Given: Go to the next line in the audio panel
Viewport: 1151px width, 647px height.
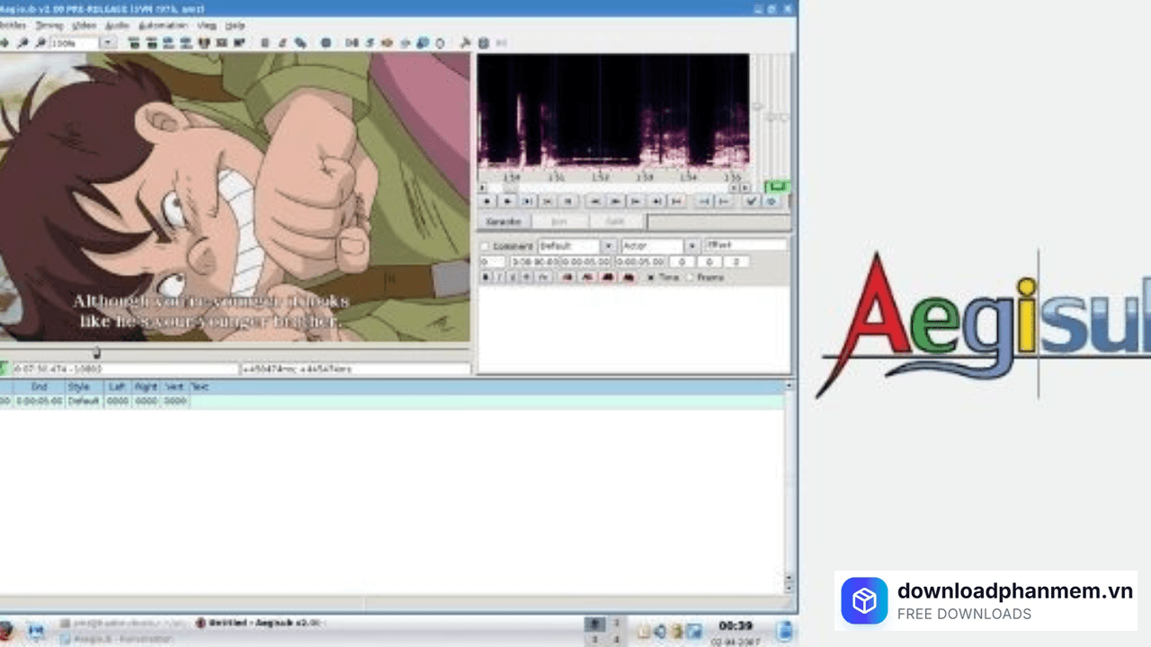Looking at the screenshot, I should pyautogui.click(x=507, y=201).
